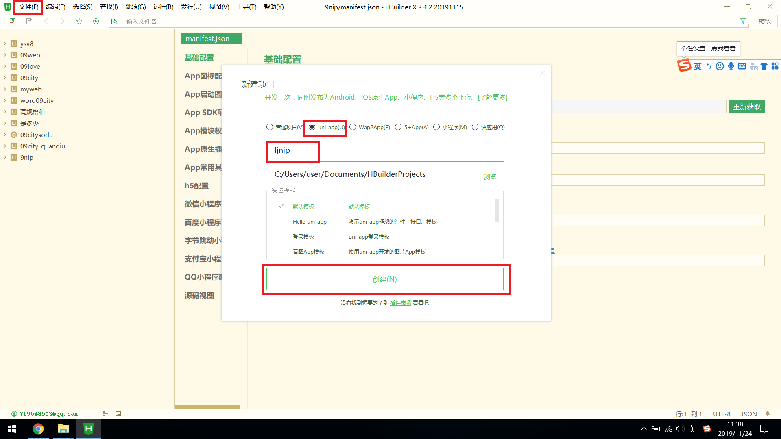Open the Sogou emoji smiley icon
This screenshot has height=439, width=781.
(x=720, y=66)
